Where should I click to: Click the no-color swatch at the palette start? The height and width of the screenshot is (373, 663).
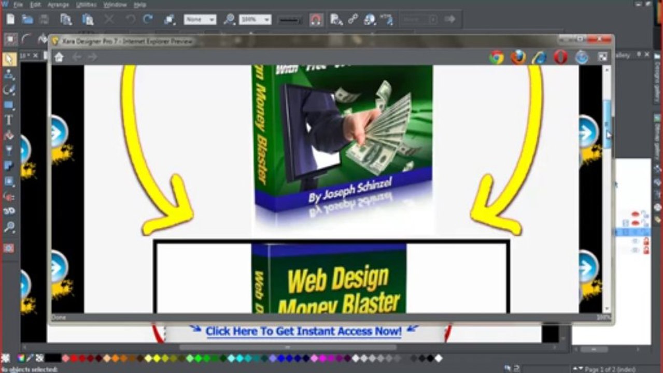(39, 358)
